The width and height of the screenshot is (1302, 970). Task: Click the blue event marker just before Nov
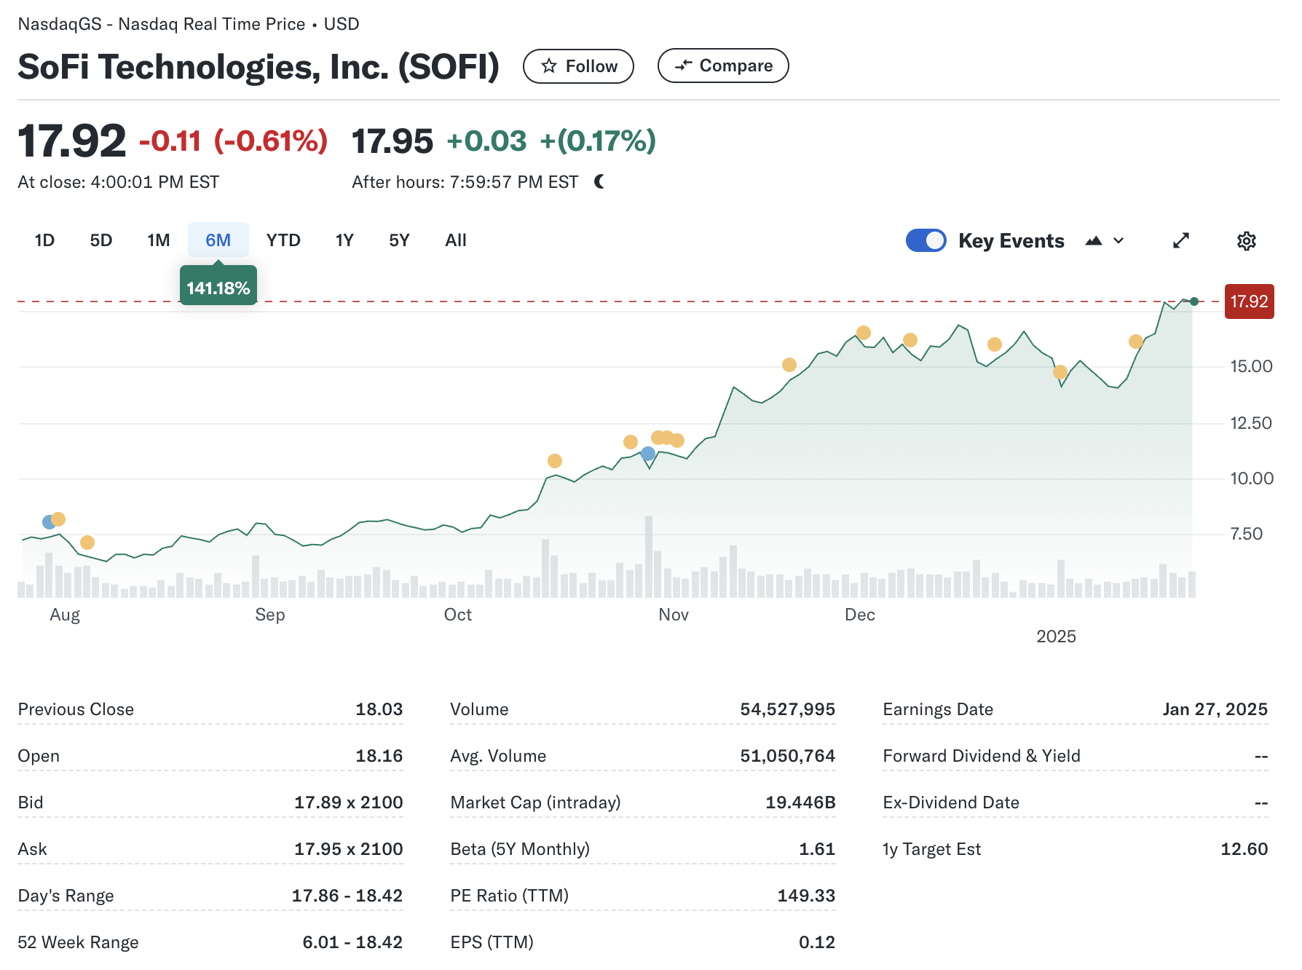[648, 454]
